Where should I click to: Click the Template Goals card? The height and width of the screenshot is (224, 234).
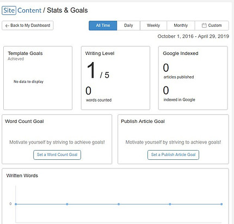click(38, 78)
